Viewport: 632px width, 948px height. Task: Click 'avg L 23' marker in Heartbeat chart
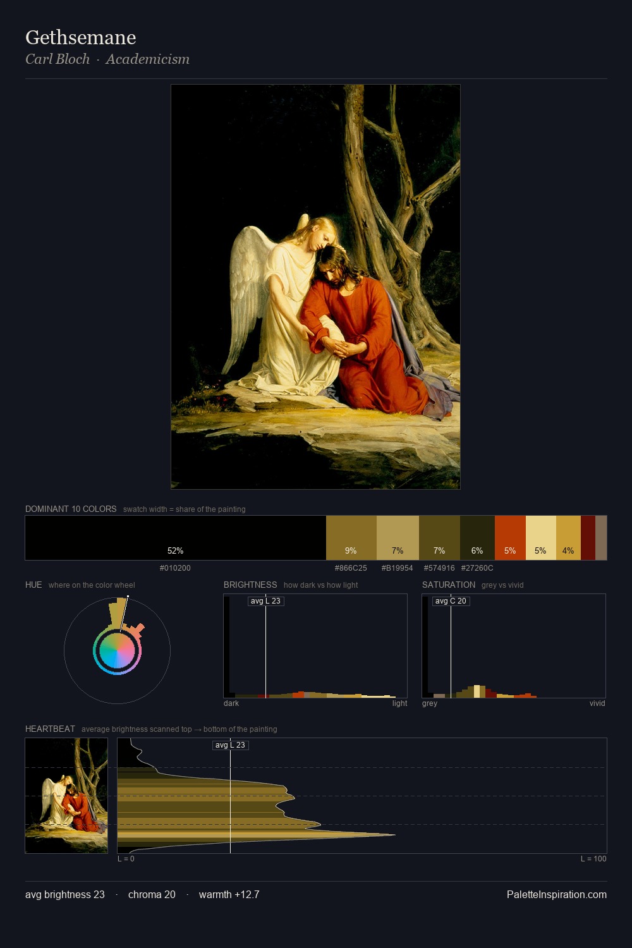pos(230,745)
